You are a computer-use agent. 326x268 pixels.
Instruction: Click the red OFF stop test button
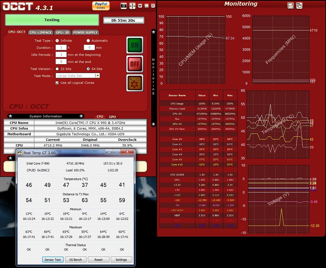pyautogui.click(x=135, y=64)
